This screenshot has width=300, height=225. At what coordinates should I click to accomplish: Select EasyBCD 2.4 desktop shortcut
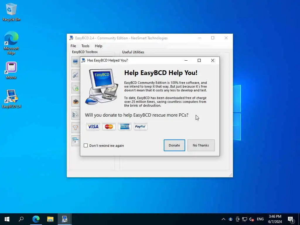[x=11, y=99]
